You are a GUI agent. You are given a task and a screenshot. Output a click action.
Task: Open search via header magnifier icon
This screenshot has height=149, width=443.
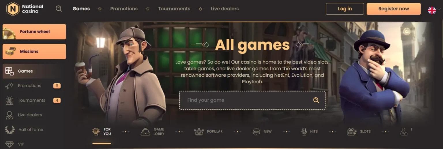click(59, 9)
